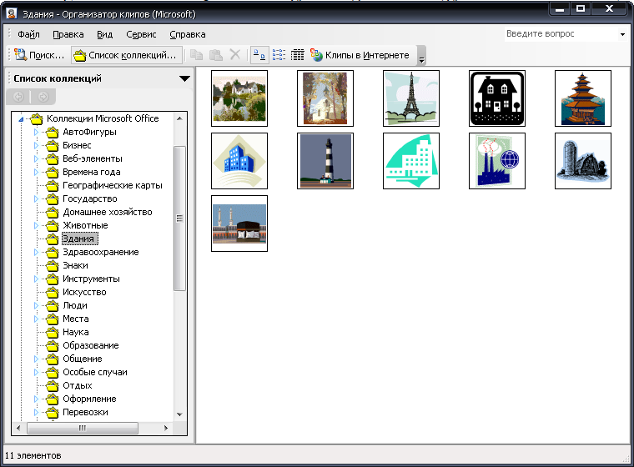Viewport: 634px width, 467px height.
Task: Click the pane Back arrow button
Action: coord(18,97)
